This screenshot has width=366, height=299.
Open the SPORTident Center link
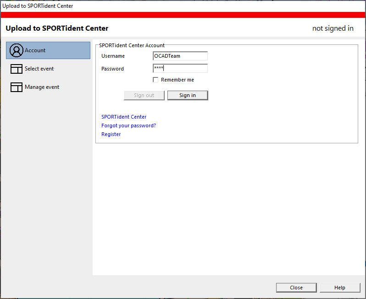click(x=124, y=117)
